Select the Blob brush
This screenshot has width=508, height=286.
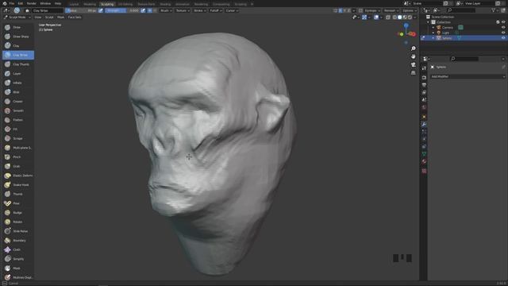click(x=17, y=92)
